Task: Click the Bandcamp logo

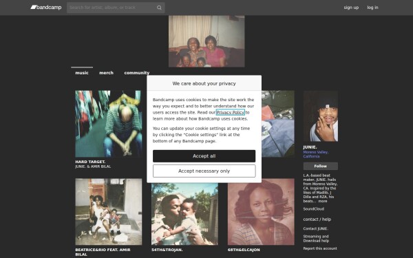Action: pos(46,8)
